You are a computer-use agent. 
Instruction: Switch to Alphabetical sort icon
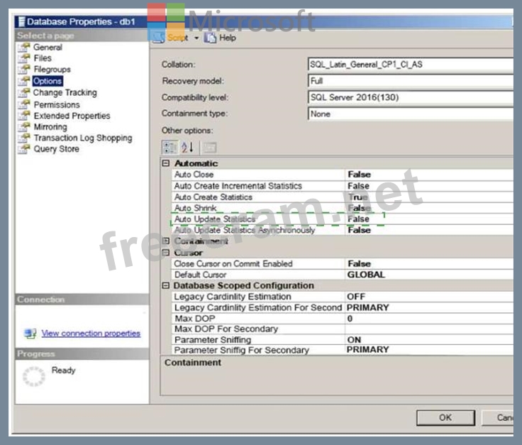187,147
